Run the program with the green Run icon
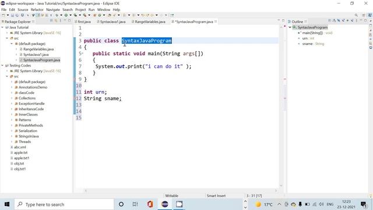373x210 pixels. (66, 15)
